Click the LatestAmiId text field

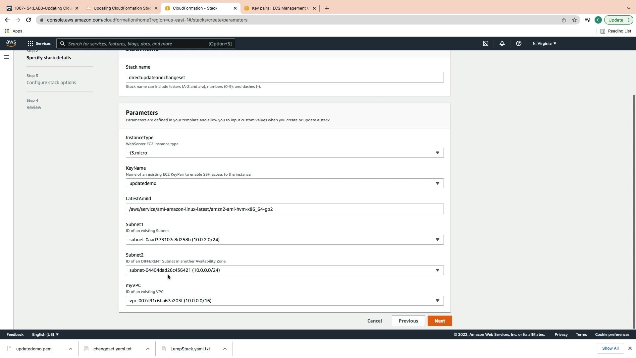pyautogui.click(x=285, y=209)
